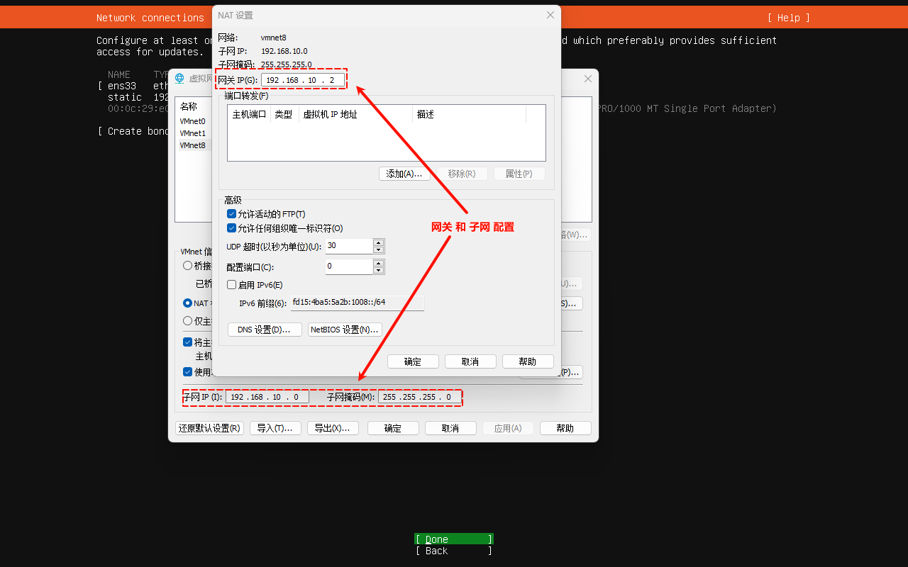The image size is (908, 567).
Task: Click the Virtual Network Editor globe icon
Action: click(x=179, y=79)
